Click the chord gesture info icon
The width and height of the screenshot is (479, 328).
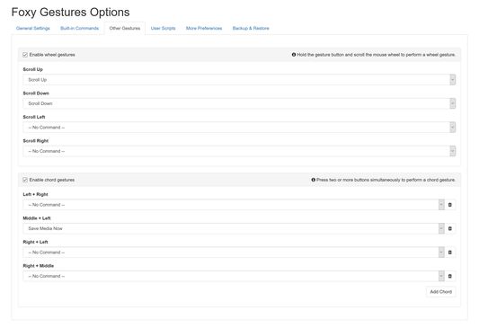point(313,180)
